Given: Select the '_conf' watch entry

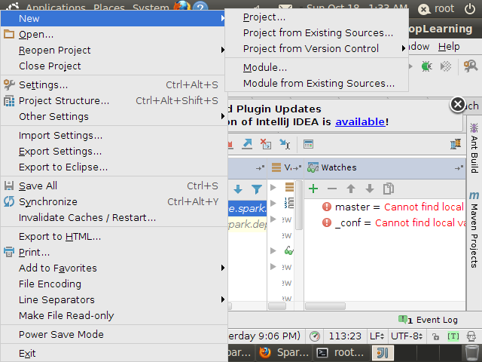Looking at the screenshot, I should pos(385,222).
